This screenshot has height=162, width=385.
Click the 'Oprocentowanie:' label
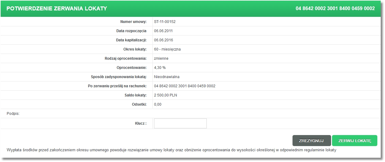point(132,68)
